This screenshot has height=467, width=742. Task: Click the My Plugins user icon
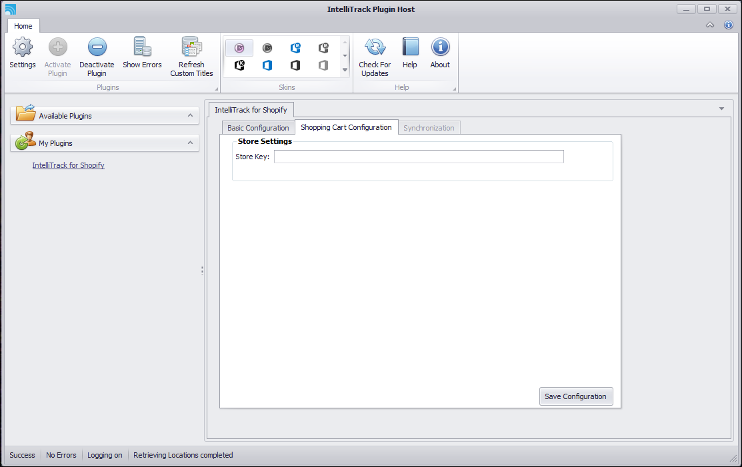[25, 141]
